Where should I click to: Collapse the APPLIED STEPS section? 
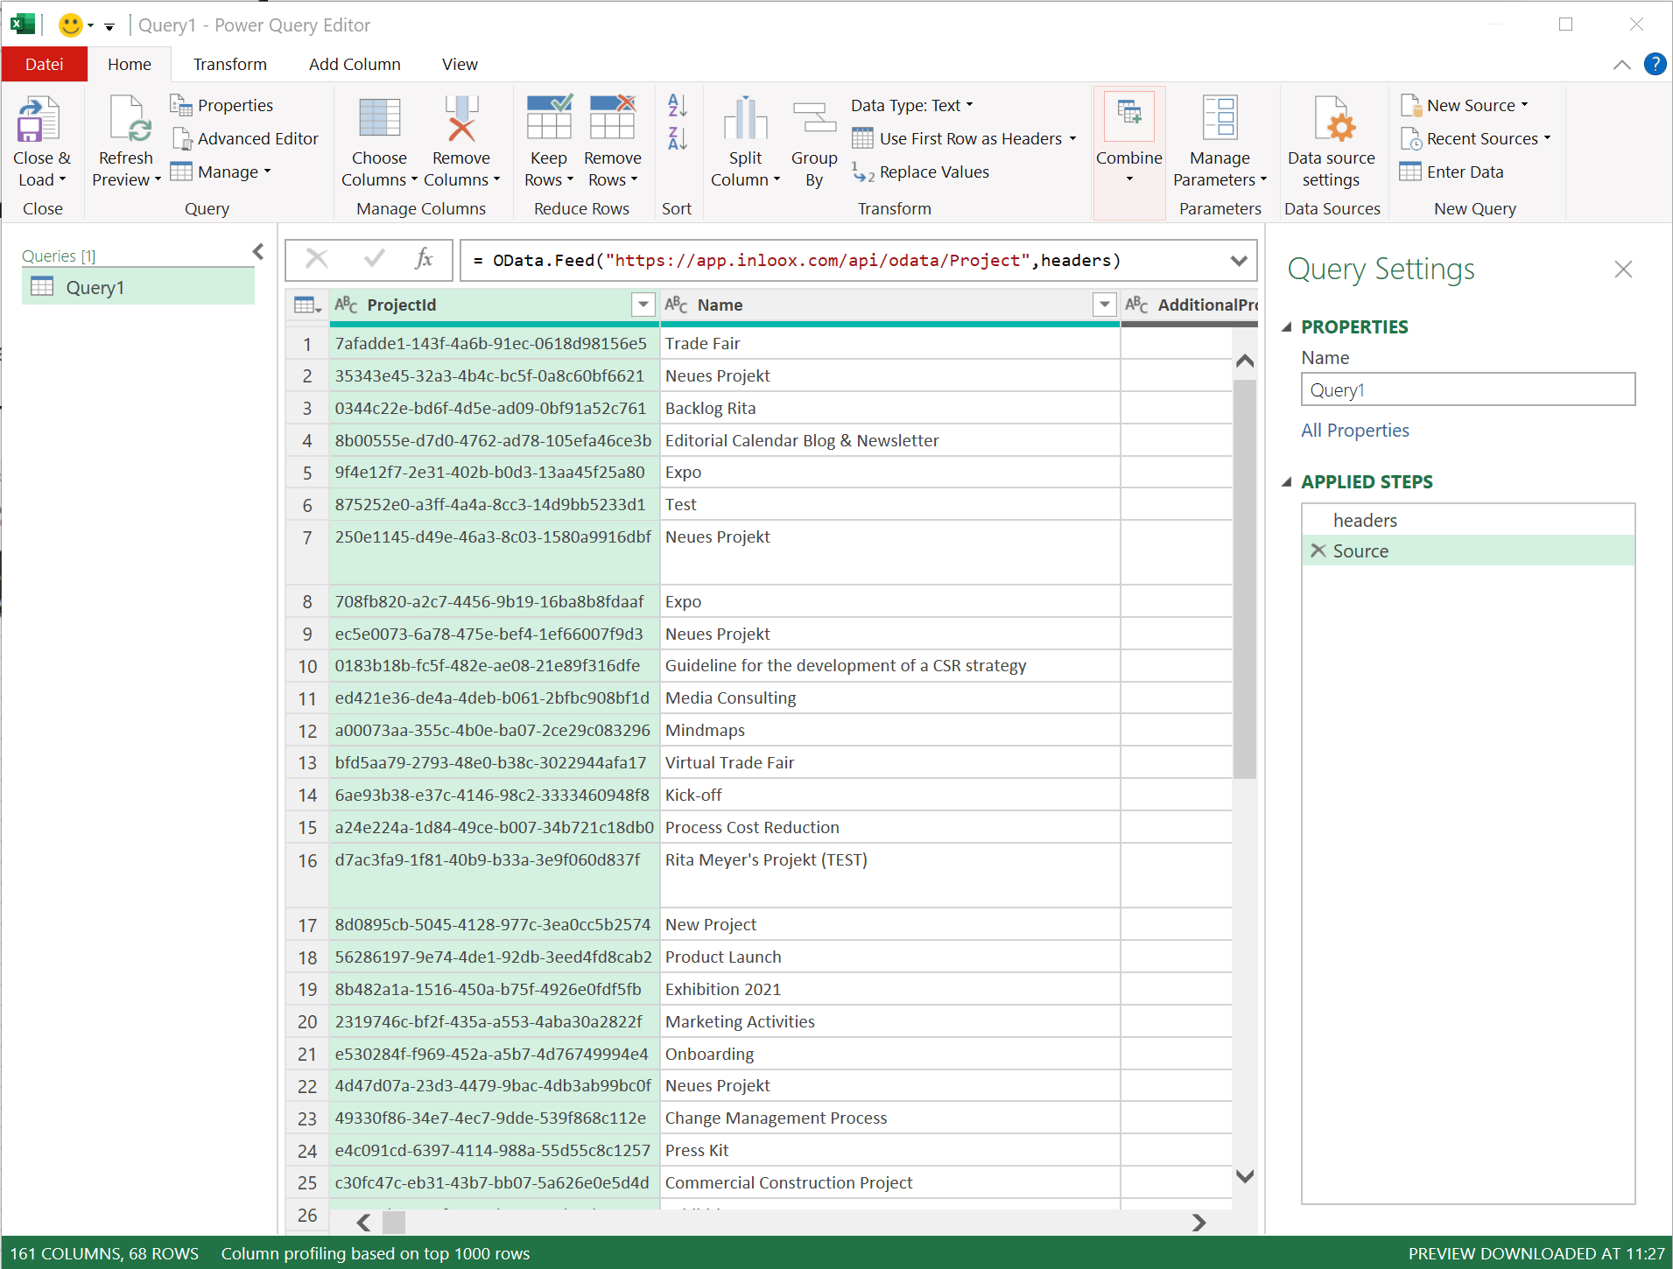pos(1287,482)
